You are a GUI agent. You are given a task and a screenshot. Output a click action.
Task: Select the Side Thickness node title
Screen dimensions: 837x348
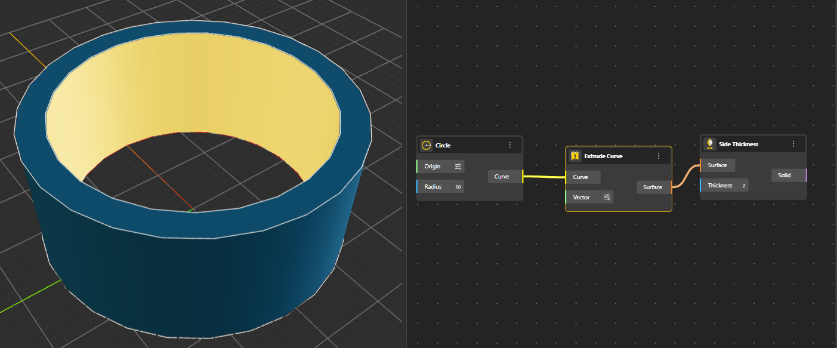(739, 144)
